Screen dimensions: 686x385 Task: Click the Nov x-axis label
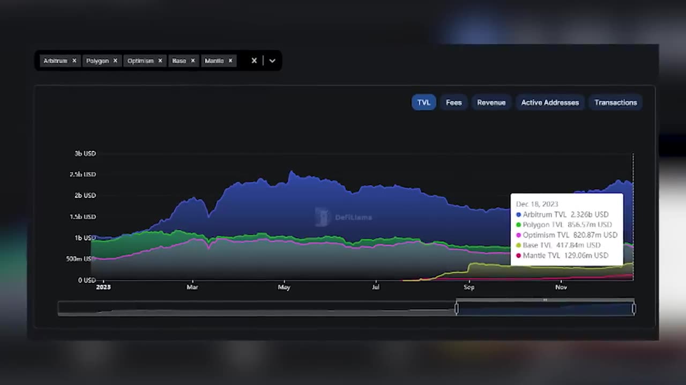point(561,287)
